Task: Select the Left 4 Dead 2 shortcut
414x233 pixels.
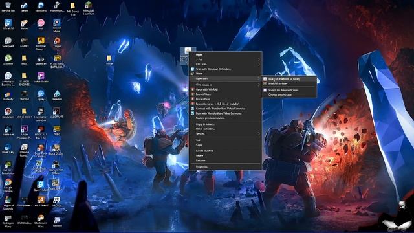Action: 41,201
